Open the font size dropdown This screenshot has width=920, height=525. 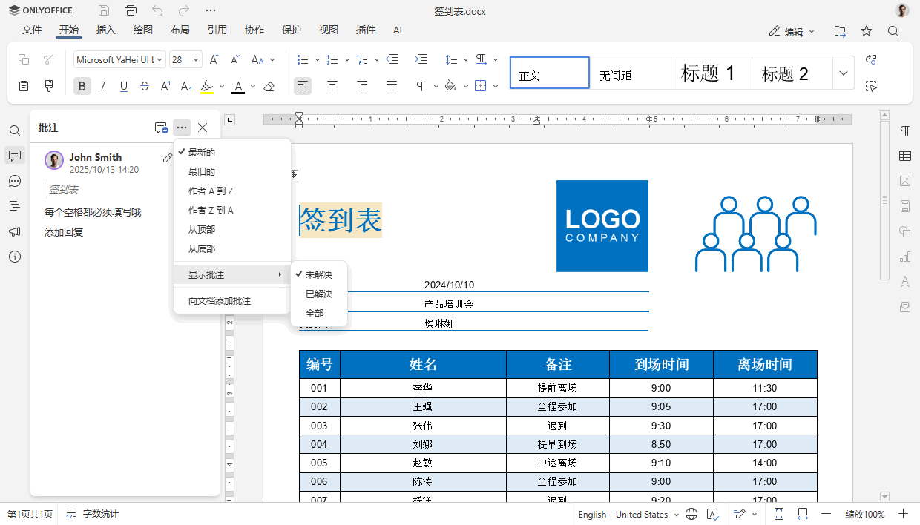coord(197,59)
